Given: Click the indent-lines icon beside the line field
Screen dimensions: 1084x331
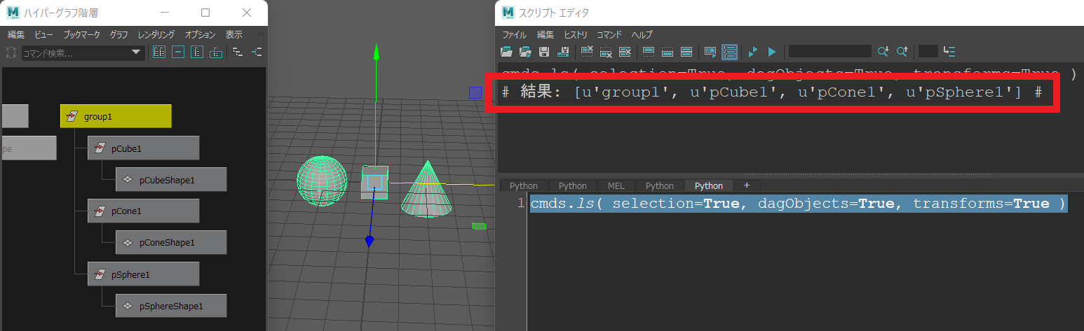Looking at the screenshot, I should click(x=949, y=51).
